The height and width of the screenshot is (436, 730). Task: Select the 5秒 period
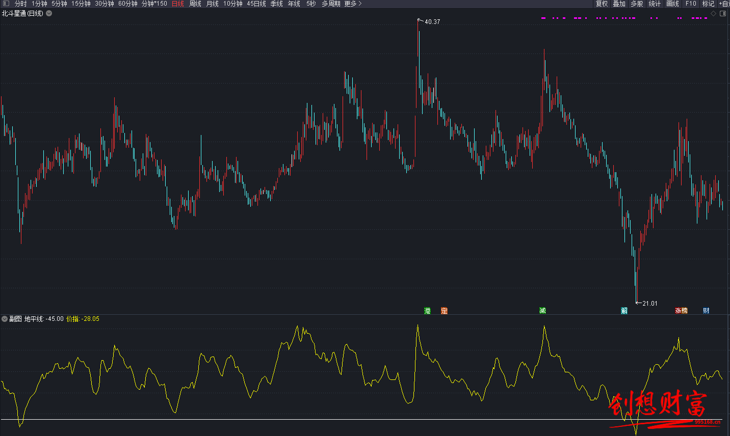click(311, 4)
